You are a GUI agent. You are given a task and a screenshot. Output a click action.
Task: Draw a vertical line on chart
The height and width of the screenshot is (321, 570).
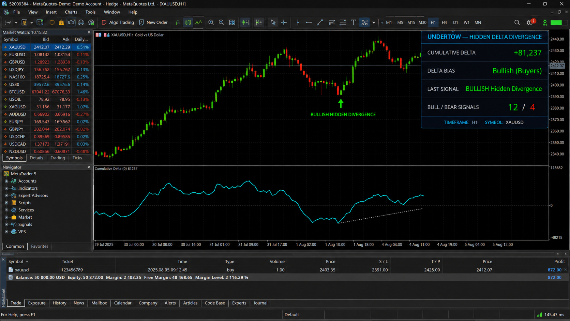pos(298,23)
